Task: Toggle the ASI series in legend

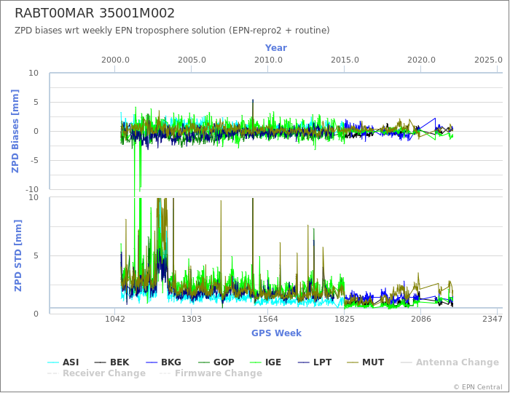Action: click(x=63, y=362)
